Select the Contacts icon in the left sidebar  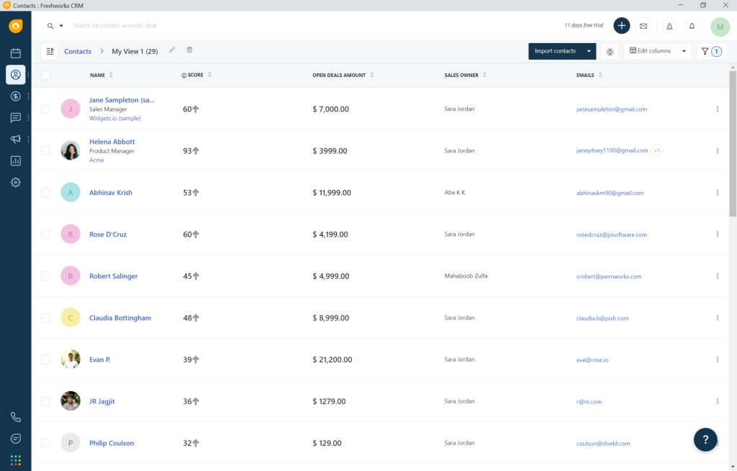[15, 74]
